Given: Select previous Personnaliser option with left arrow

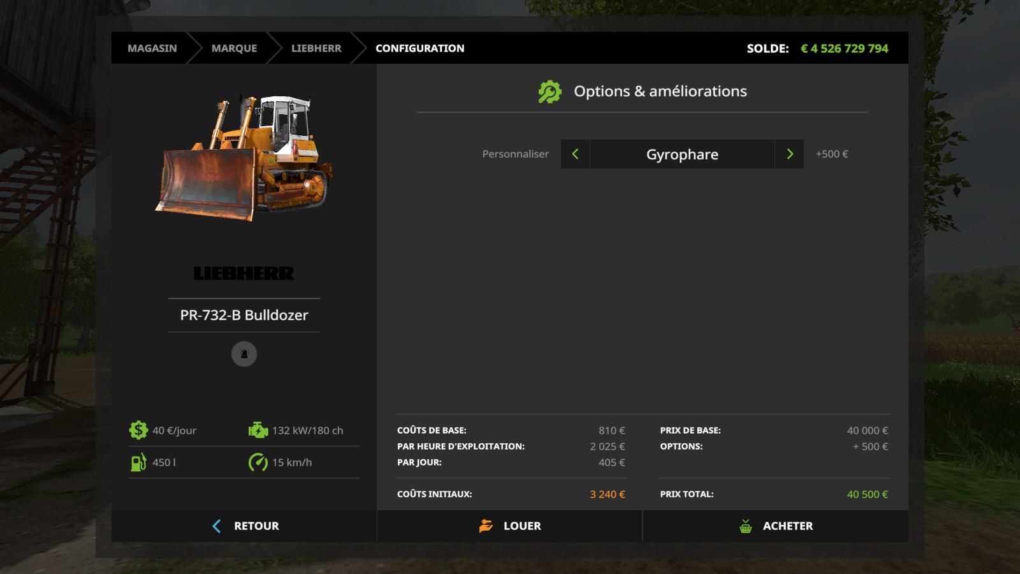Looking at the screenshot, I should coord(575,154).
